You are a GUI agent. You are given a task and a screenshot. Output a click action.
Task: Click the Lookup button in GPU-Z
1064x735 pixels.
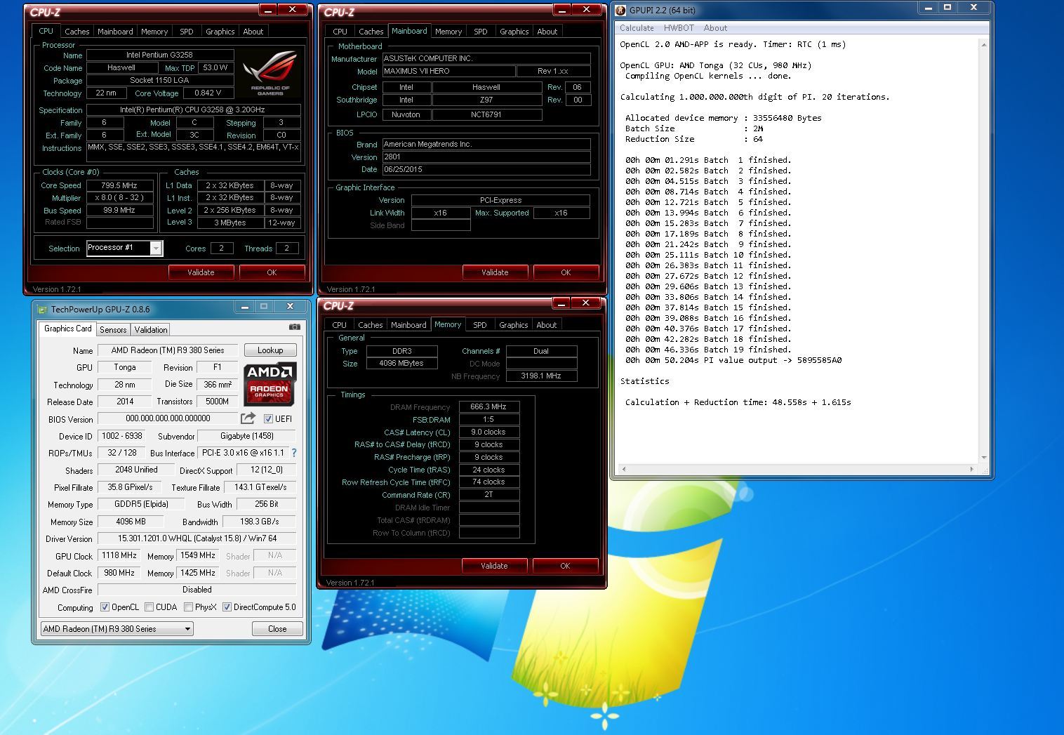tap(270, 350)
